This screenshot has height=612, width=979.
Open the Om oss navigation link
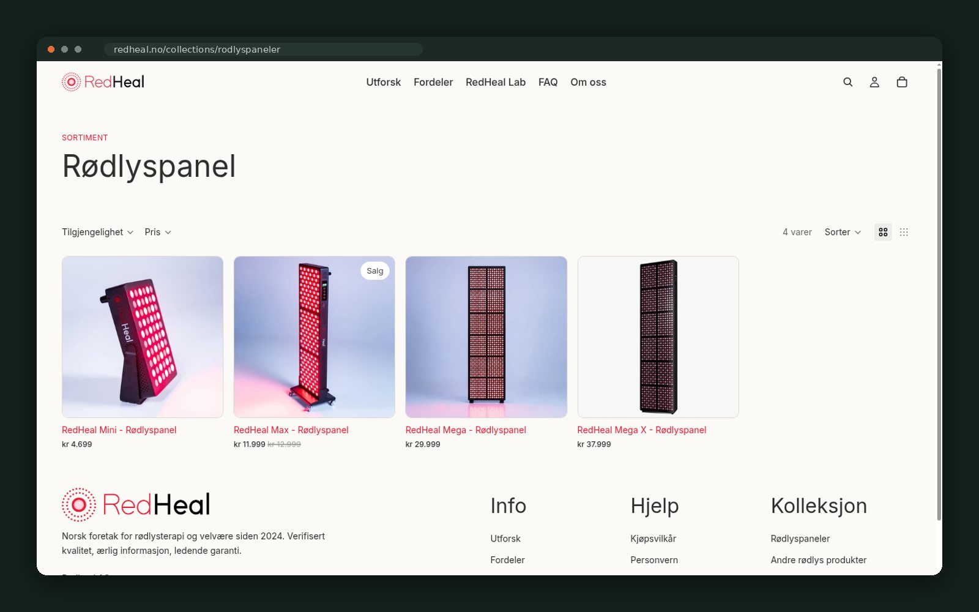pyautogui.click(x=588, y=82)
